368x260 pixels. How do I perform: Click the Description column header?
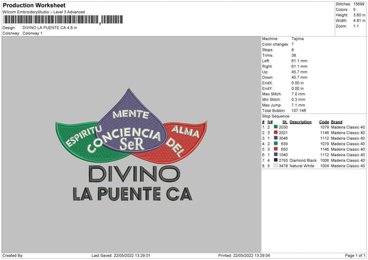(301, 122)
